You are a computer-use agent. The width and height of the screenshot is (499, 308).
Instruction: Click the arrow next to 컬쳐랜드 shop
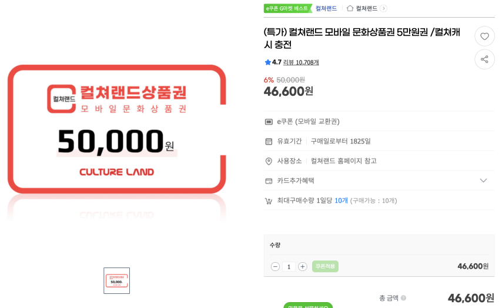pyautogui.click(x=383, y=8)
